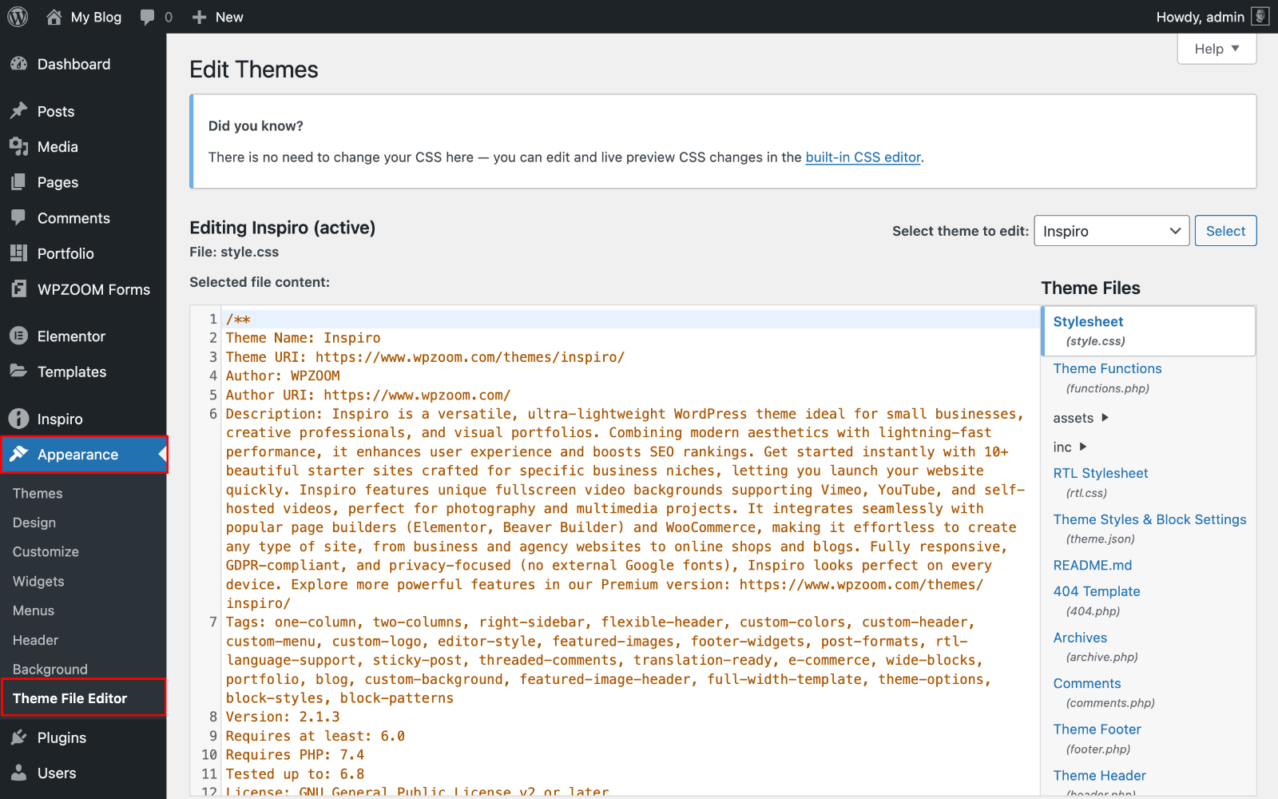The image size is (1278, 799).
Task: Click the plus icon beside New
Action: tap(200, 17)
